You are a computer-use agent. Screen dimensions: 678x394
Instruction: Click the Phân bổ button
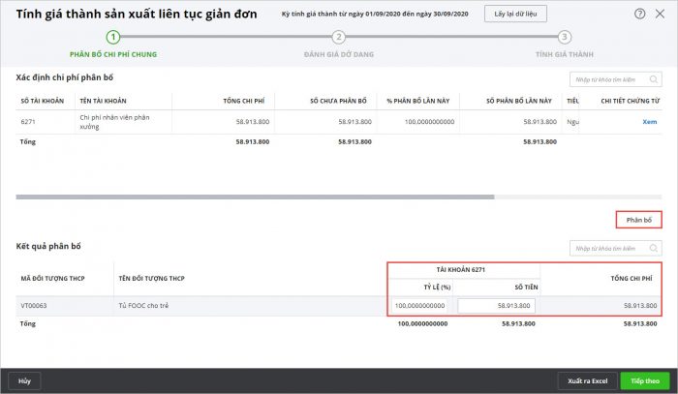(x=638, y=221)
